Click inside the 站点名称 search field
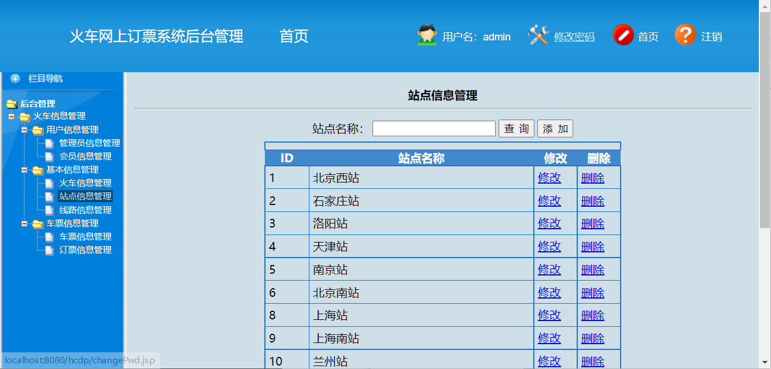The height and width of the screenshot is (369, 771). click(x=433, y=128)
